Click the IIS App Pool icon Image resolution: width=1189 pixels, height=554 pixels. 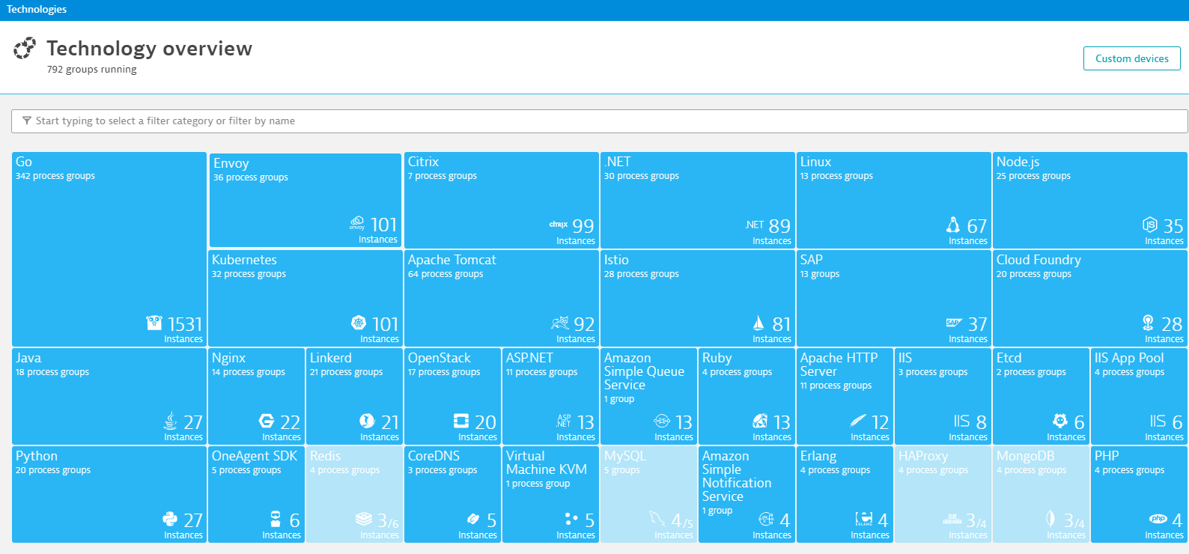[1158, 421]
